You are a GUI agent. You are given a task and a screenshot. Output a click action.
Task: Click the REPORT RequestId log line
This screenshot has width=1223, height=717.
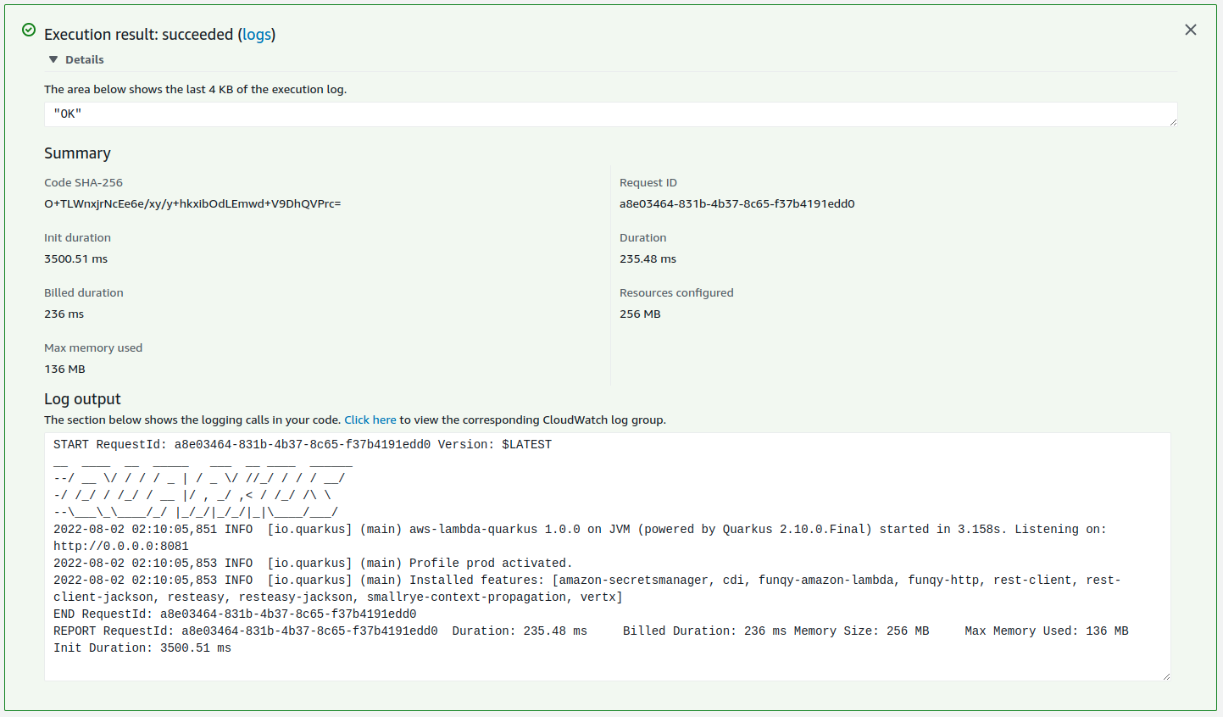[x=591, y=631]
